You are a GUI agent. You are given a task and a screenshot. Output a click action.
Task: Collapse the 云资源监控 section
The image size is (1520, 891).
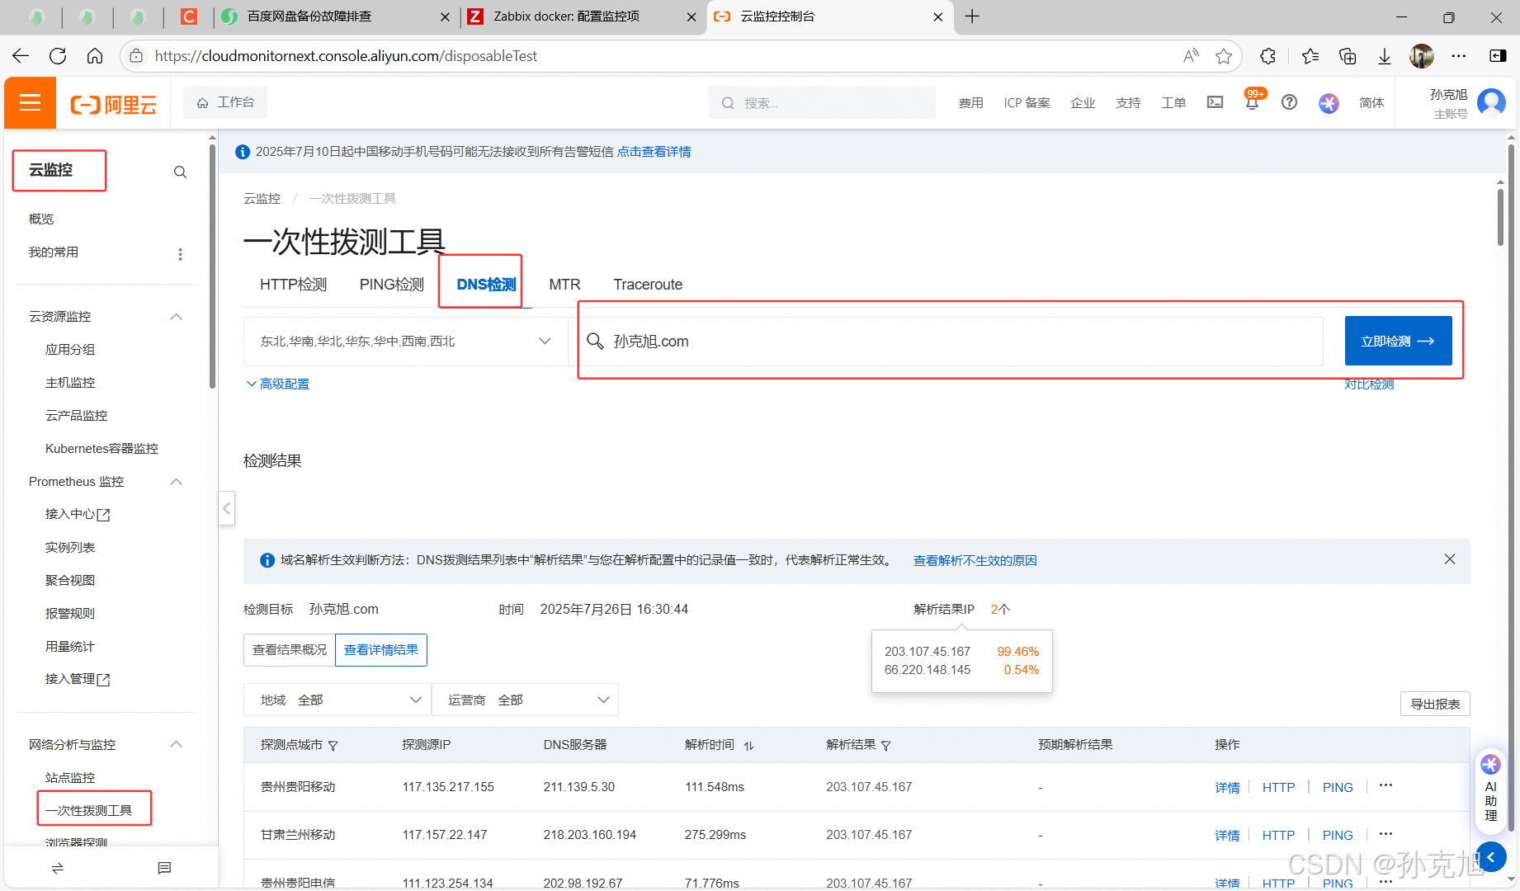[176, 317]
